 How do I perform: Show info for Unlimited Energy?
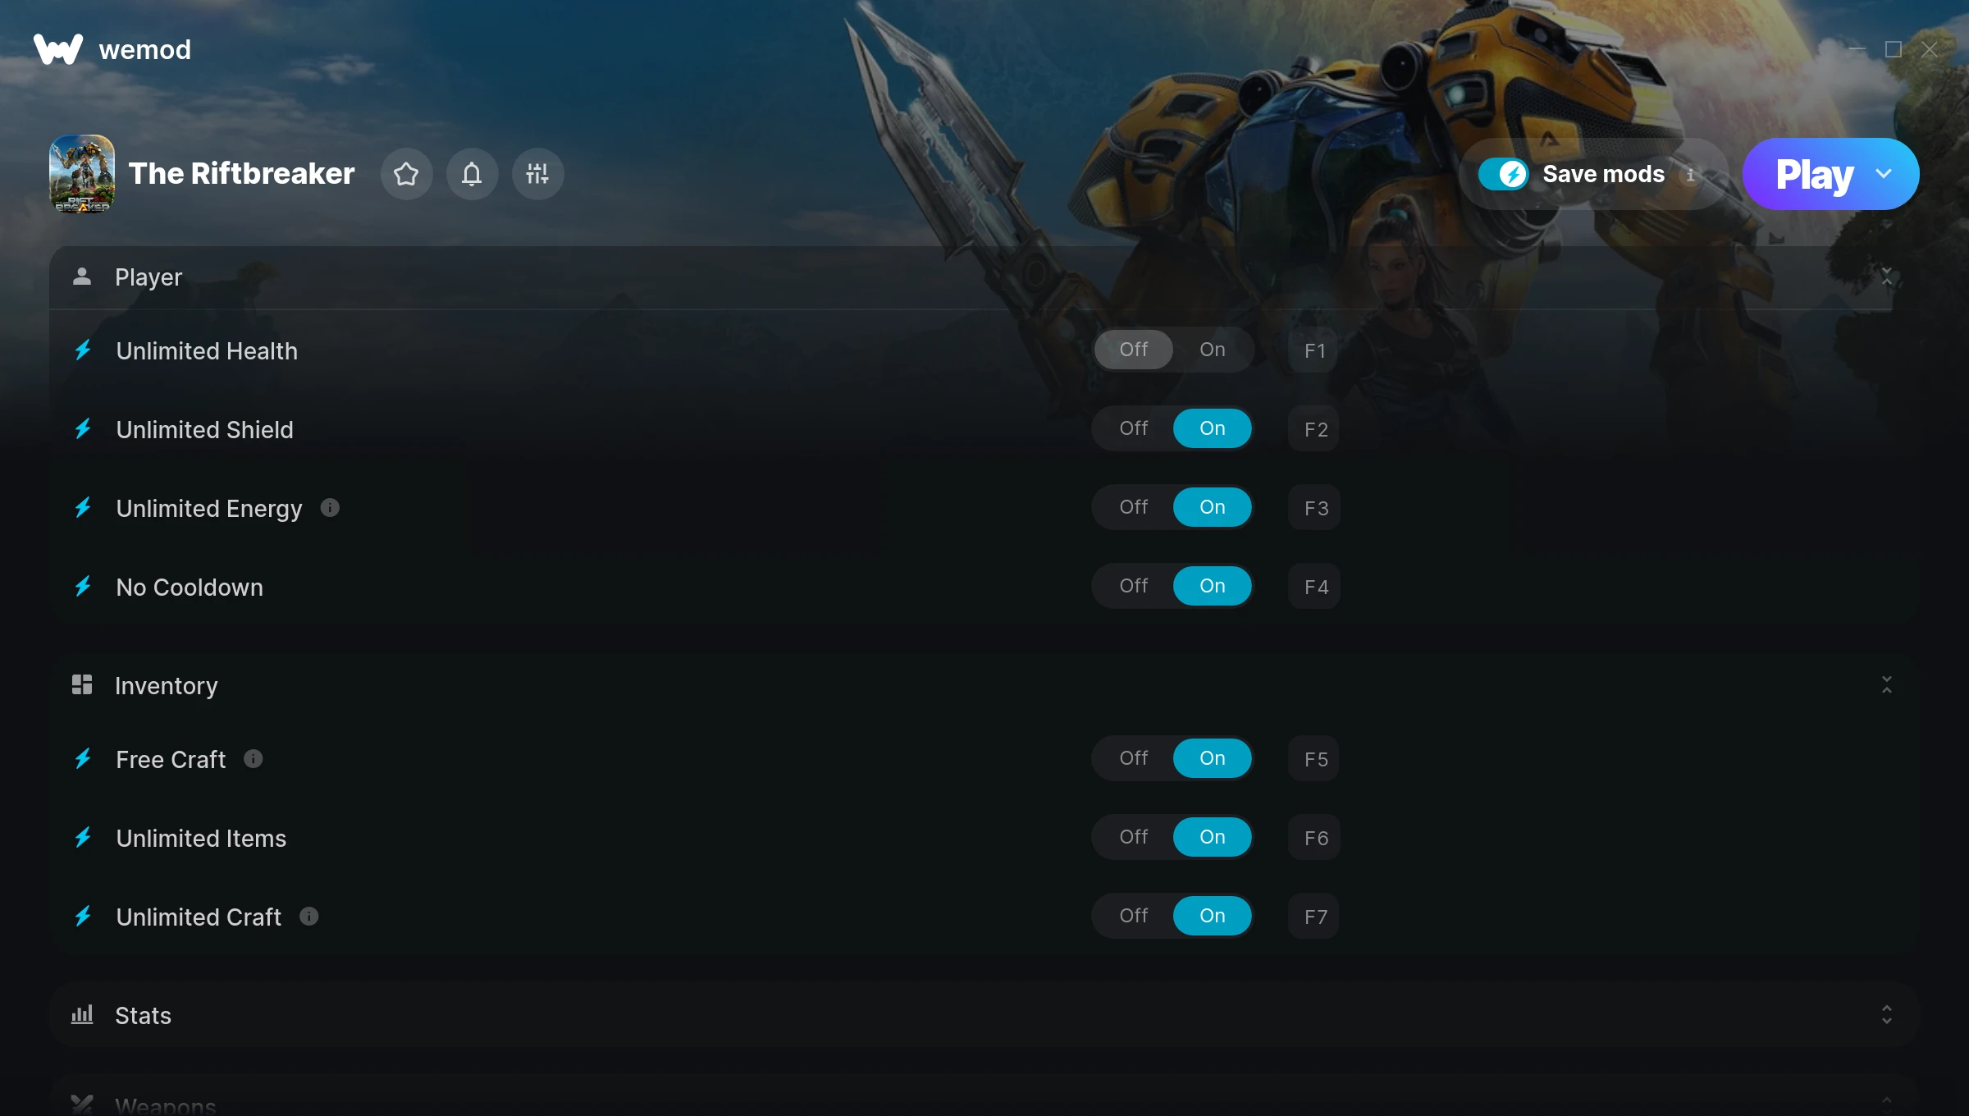(330, 508)
